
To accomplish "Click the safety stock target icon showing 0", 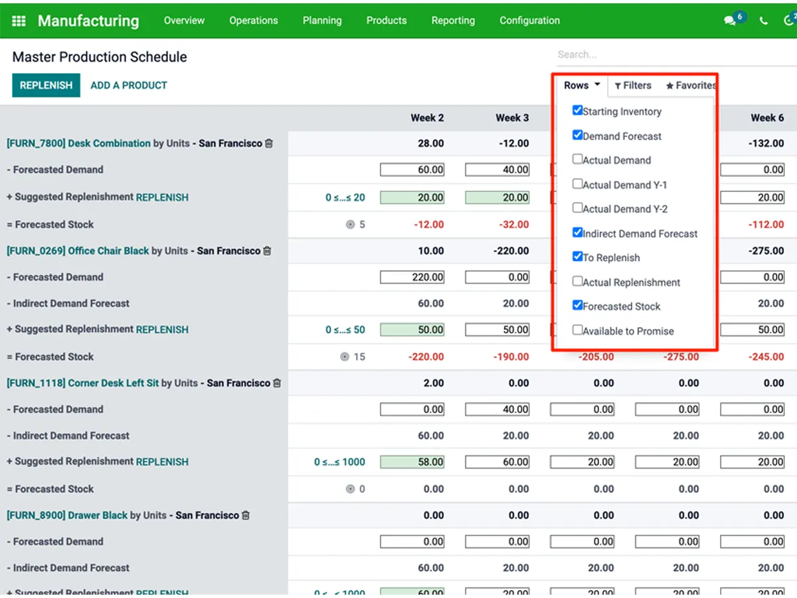I will [x=350, y=489].
